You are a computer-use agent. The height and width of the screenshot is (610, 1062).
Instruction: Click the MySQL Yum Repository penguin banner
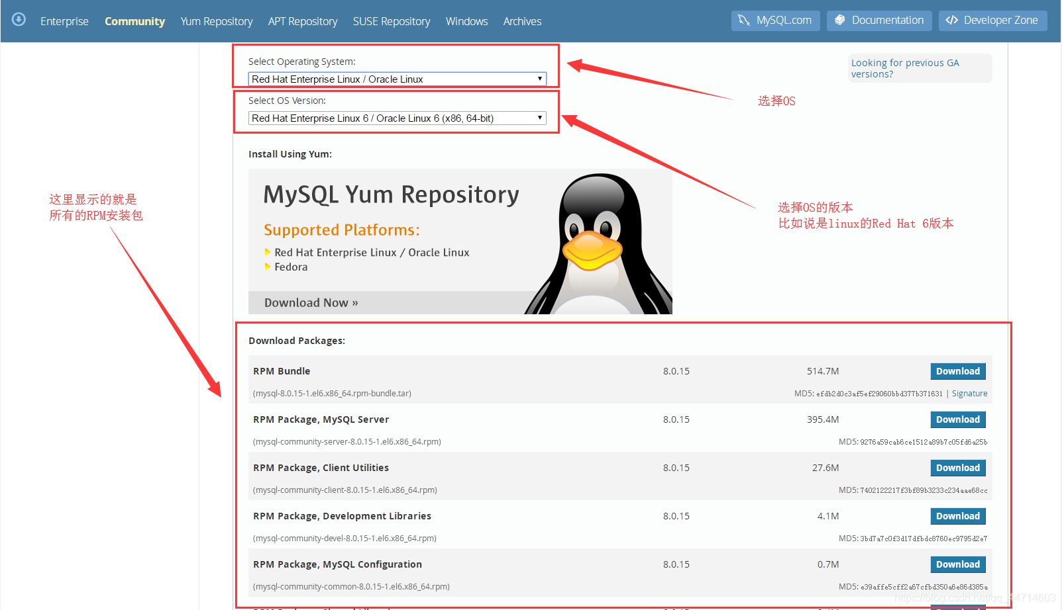[x=460, y=241]
